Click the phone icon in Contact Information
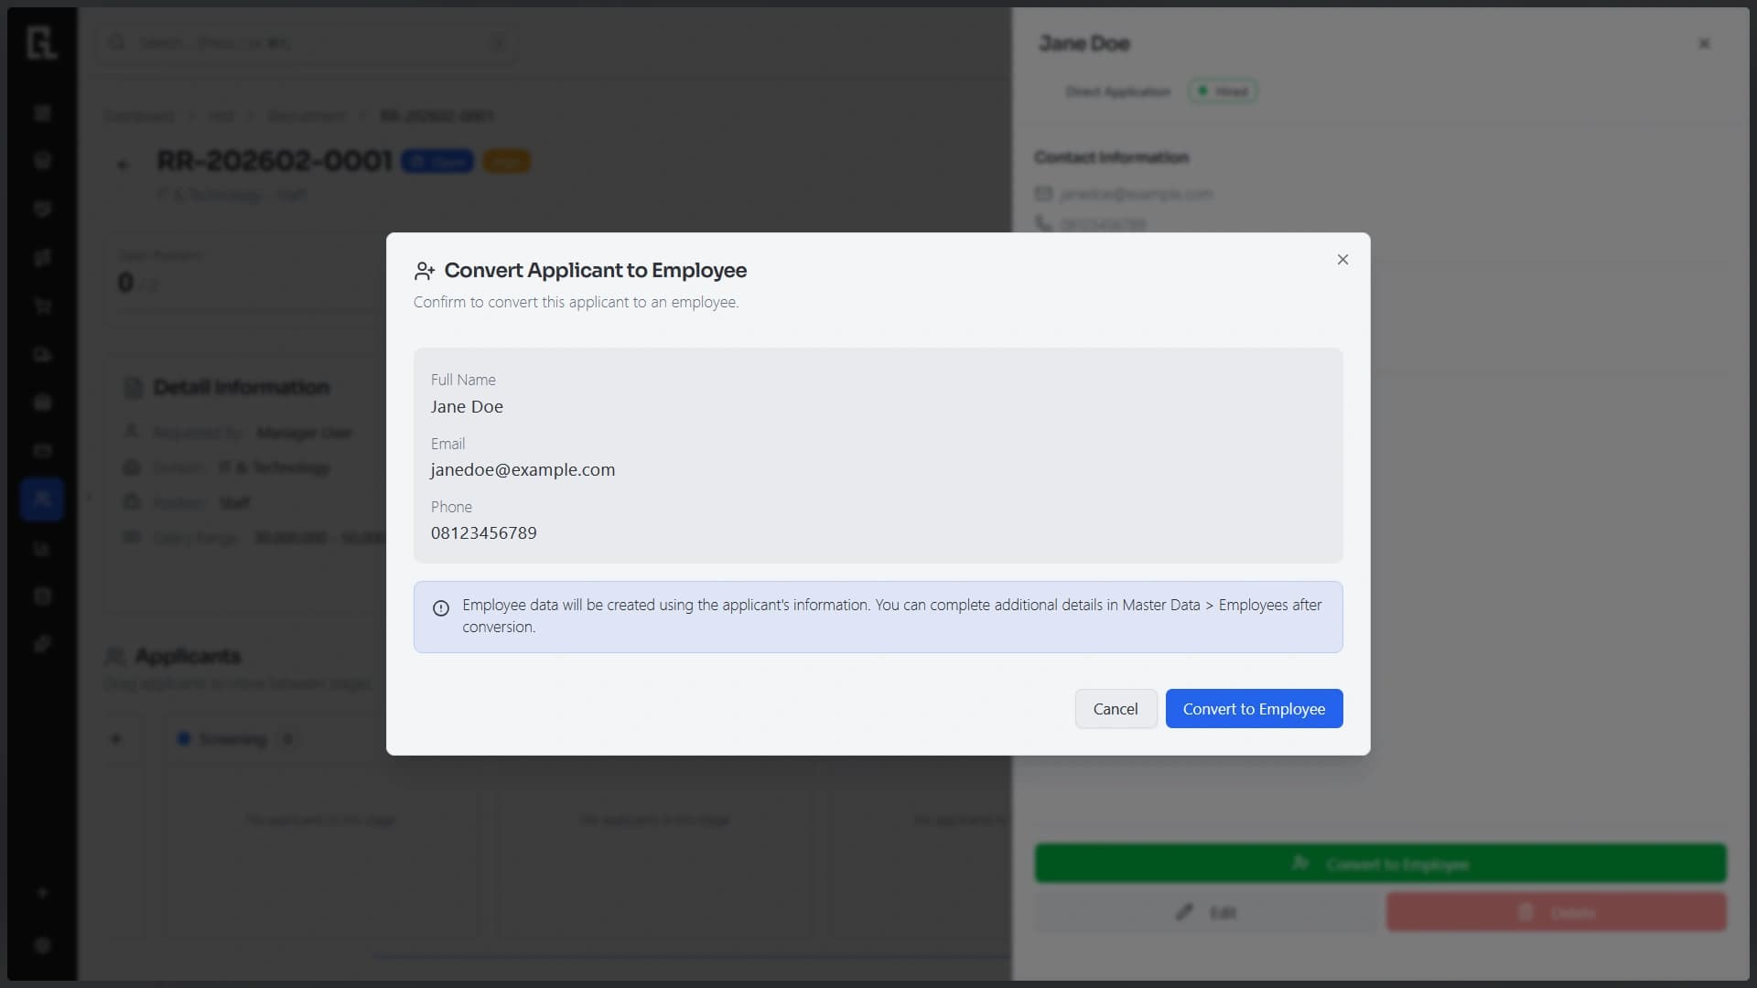The width and height of the screenshot is (1757, 988). click(1043, 222)
